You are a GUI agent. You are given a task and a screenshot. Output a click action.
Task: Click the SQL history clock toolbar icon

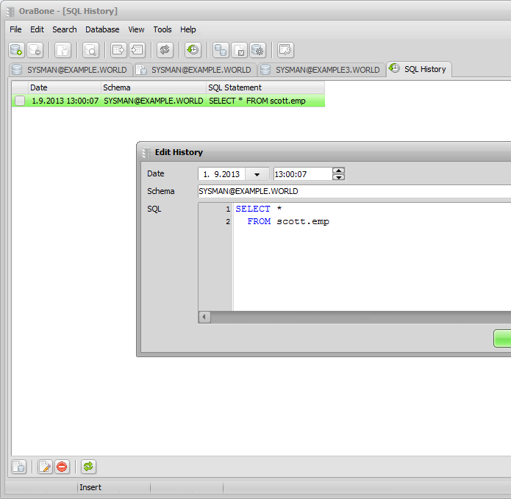pos(192,50)
